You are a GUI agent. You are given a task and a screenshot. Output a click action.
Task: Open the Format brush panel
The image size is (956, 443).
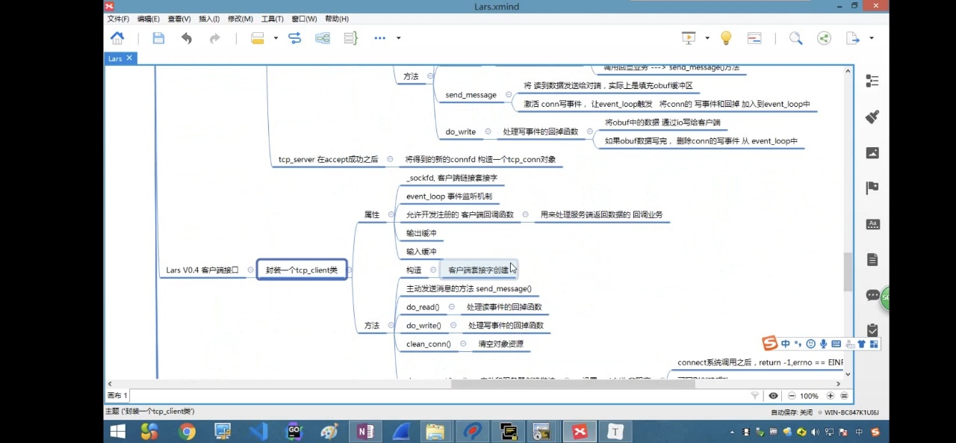pos(872,117)
